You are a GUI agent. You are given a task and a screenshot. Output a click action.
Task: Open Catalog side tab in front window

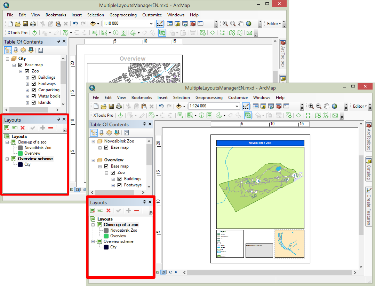368,169
